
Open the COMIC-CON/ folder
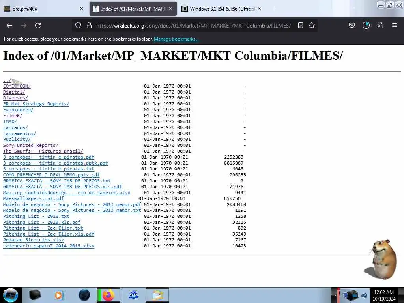click(17, 86)
